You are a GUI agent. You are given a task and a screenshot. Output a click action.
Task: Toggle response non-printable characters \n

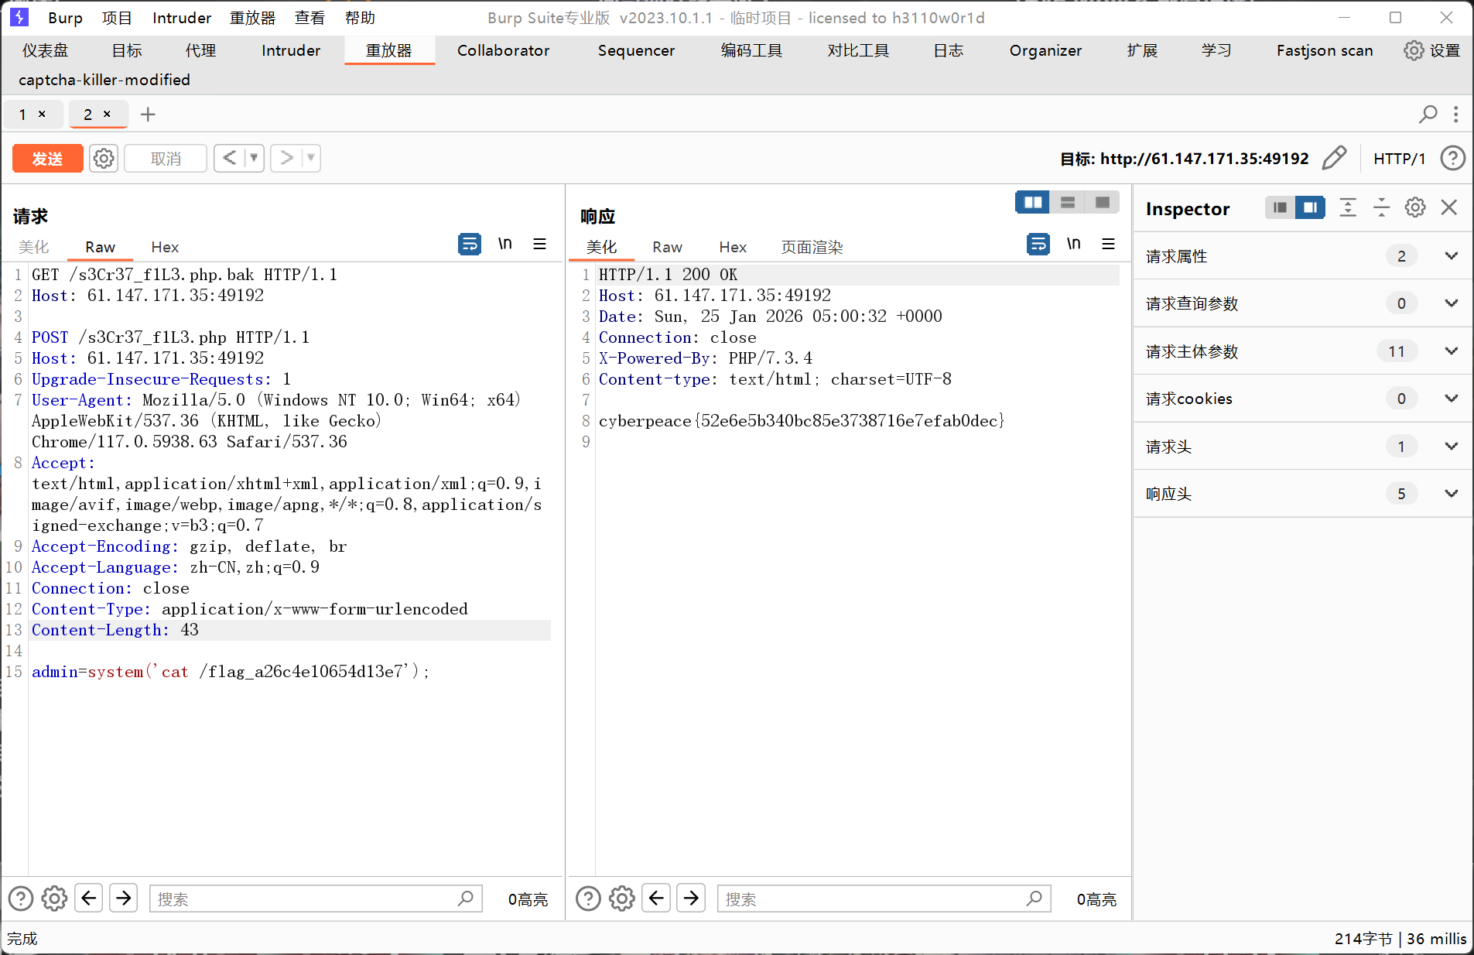[1073, 245]
